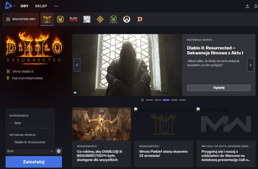
Task: Select WoW Classic game icon
Action: coord(113,19)
